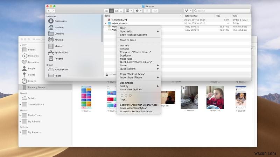Click Finder forward navigation arrow
Screen dimensions: 280x157
(53, 11)
